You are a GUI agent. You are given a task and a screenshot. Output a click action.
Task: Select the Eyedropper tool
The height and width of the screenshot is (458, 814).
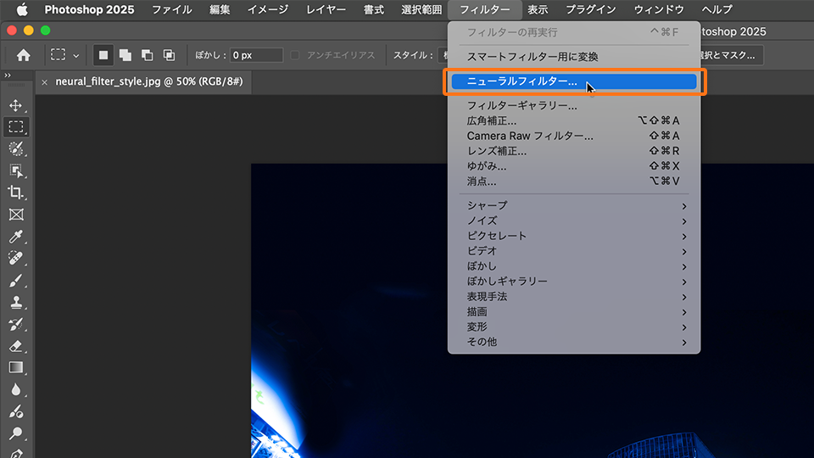[15, 237]
